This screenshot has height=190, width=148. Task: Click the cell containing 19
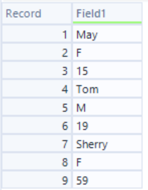click(x=107, y=126)
